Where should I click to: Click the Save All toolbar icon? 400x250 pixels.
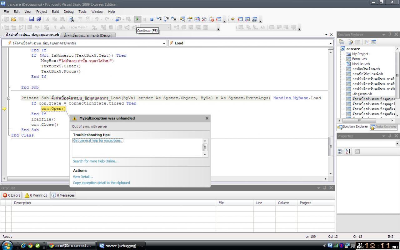pyautogui.click(x=39, y=19)
